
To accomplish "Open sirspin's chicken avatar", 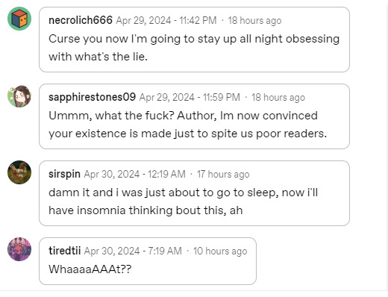I will pyautogui.click(x=19, y=172).
